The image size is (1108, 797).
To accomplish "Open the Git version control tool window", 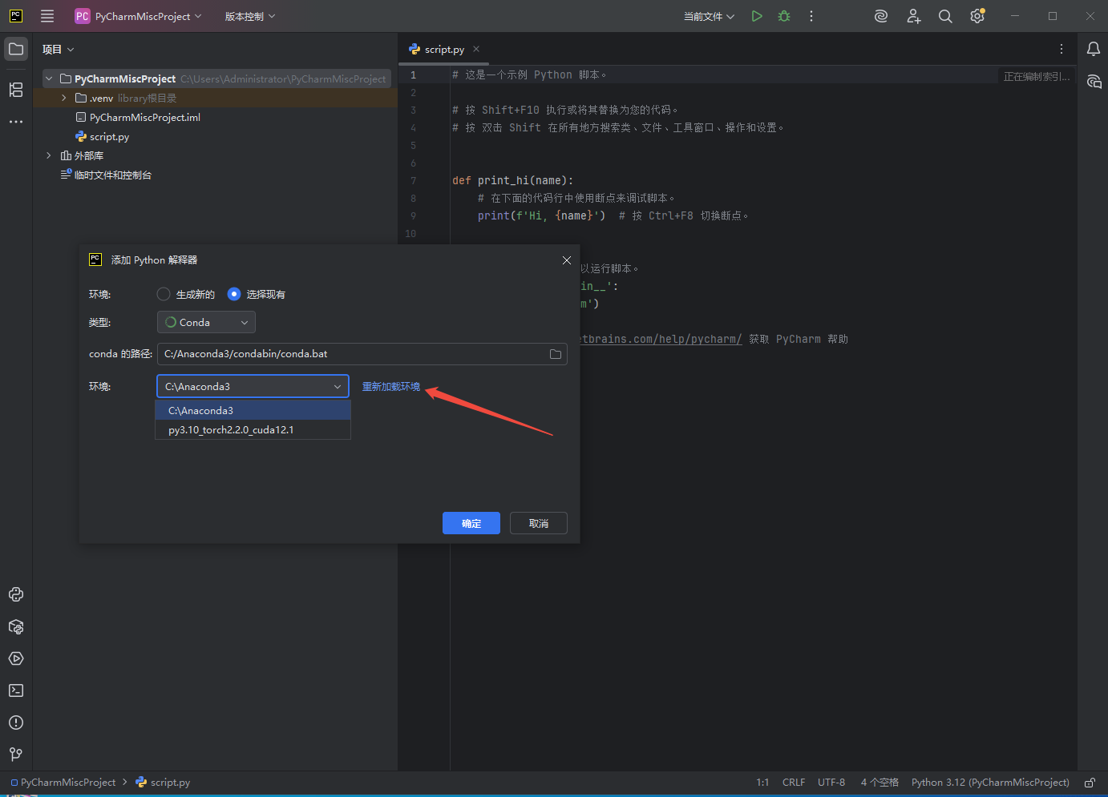I will pos(16,755).
